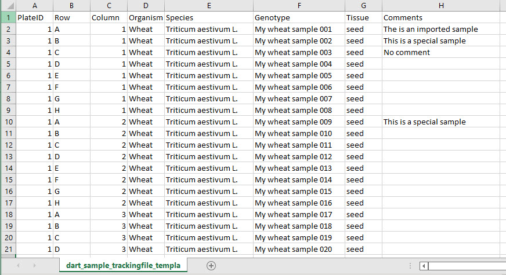Click the previous sheet navigation arrow
Screen dimensions: 506x275
pos(18,266)
